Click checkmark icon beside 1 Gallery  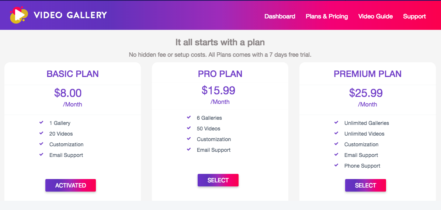coord(41,123)
